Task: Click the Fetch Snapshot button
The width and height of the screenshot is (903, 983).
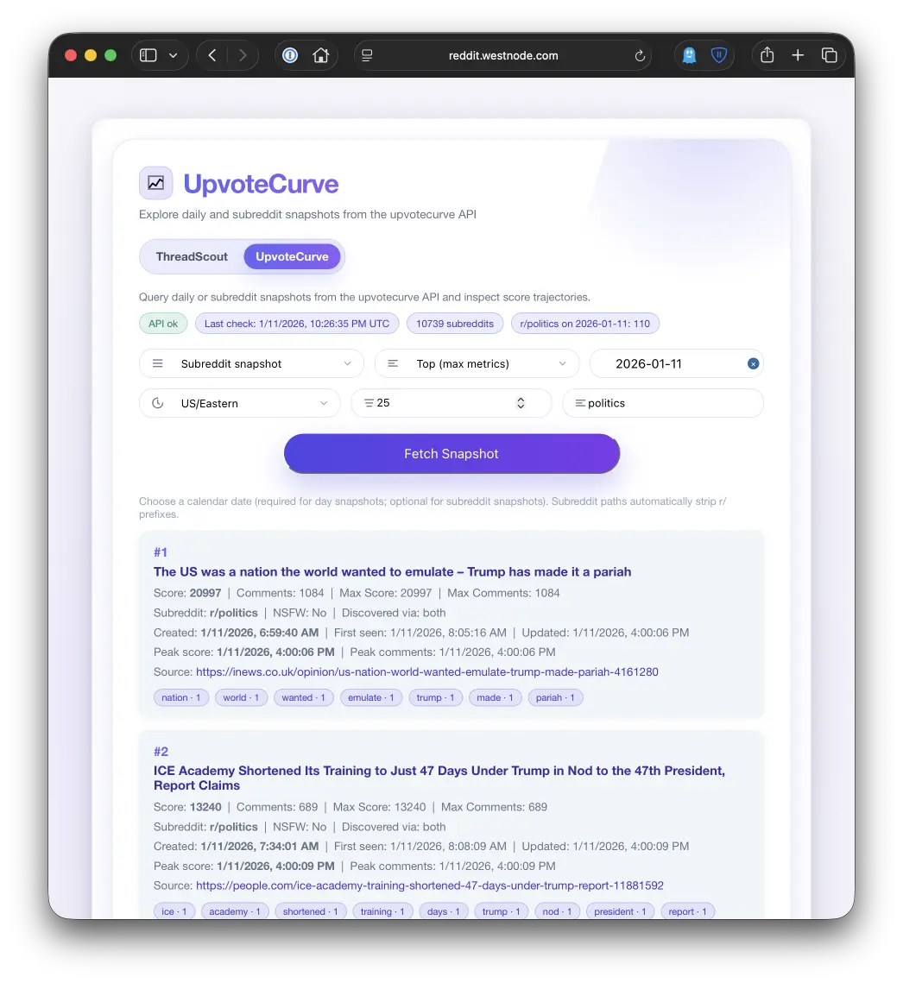Action: click(x=451, y=453)
